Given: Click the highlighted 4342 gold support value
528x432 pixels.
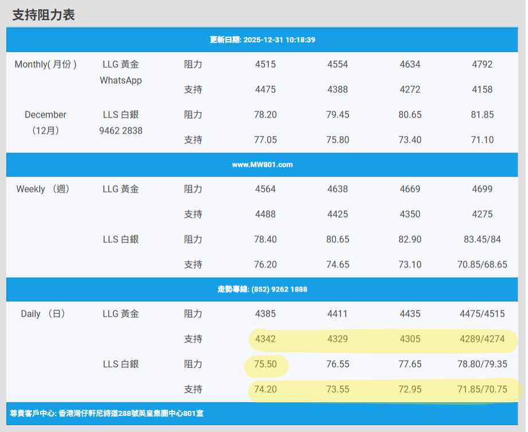Looking at the screenshot, I should coord(265,339).
